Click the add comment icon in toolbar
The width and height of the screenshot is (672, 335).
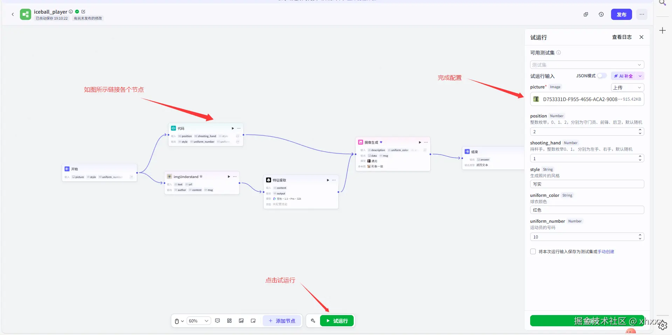[x=217, y=321]
